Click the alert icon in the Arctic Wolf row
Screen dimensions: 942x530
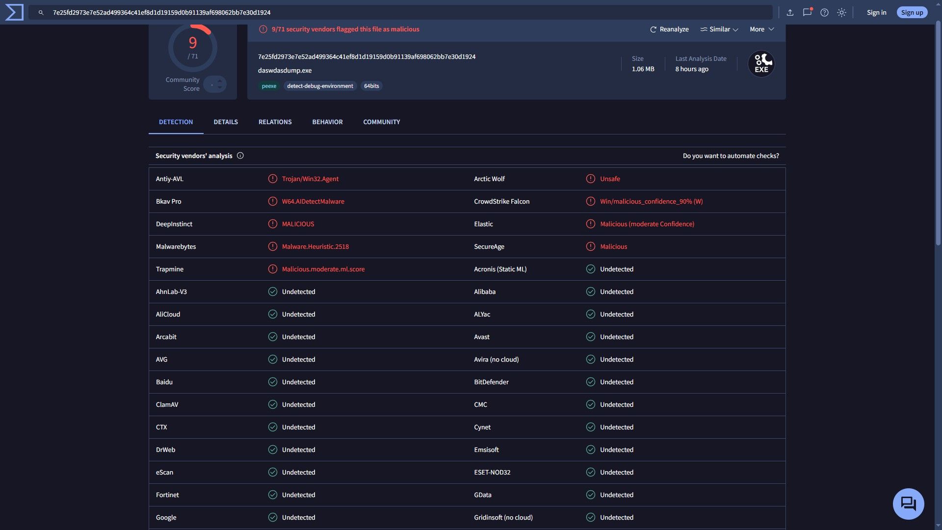tap(591, 179)
